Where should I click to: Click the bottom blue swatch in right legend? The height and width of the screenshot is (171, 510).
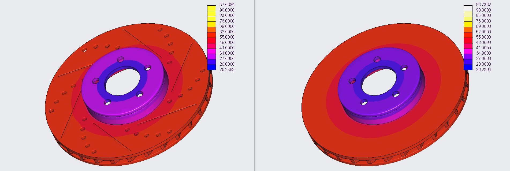point(468,67)
